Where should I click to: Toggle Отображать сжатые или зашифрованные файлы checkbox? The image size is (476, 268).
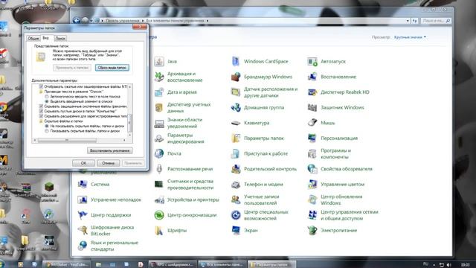(x=41, y=86)
